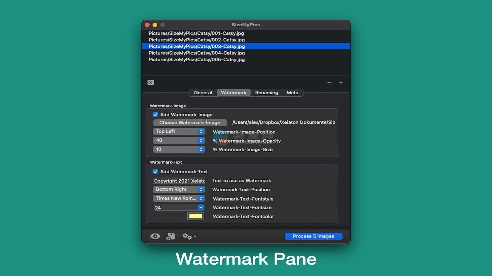Click Choose Watermark-Image button

(190, 123)
